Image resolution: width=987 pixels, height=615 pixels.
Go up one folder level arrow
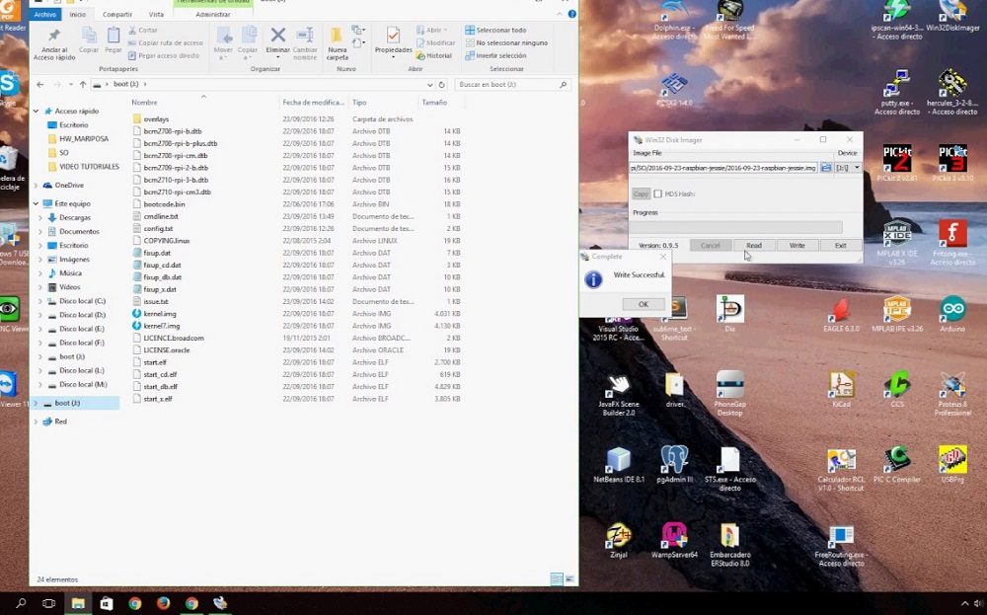83,84
